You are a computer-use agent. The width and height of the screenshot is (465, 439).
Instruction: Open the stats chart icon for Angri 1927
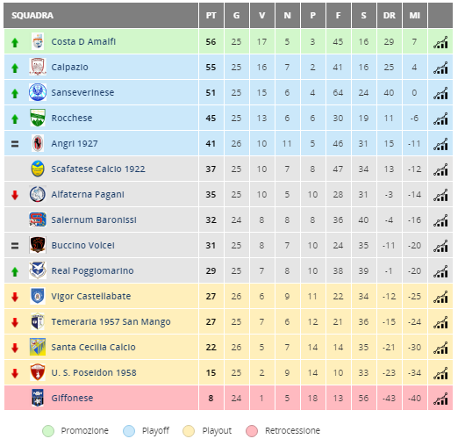(440, 144)
